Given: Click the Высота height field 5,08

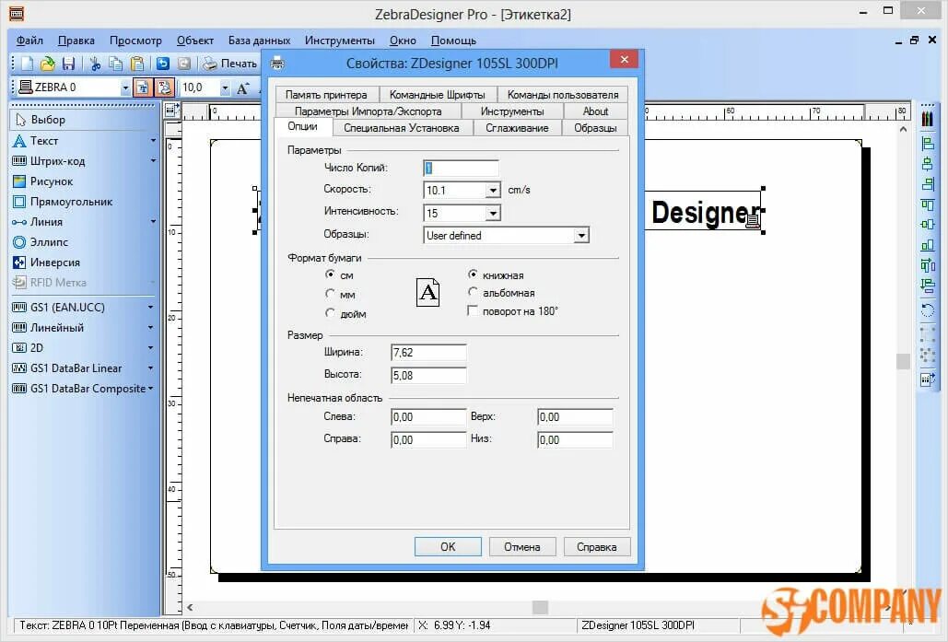Looking at the screenshot, I should click(428, 376).
